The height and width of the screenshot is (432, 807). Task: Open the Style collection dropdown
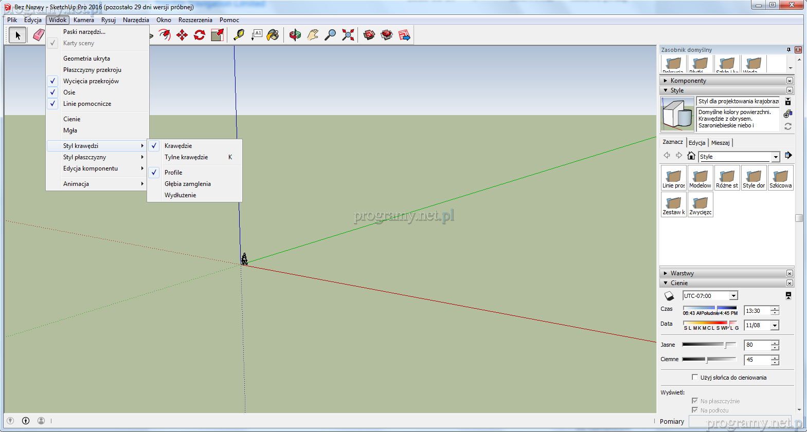[776, 157]
